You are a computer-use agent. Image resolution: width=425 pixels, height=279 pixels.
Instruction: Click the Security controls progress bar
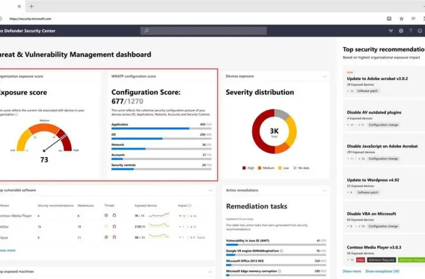pyautogui.click(x=161, y=169)
